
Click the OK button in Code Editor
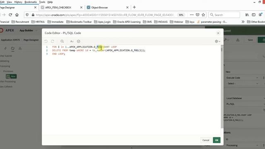pyautogui.click(x=217, y=140)
